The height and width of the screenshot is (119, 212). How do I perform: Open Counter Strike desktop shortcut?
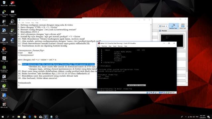tap(4, 78)
